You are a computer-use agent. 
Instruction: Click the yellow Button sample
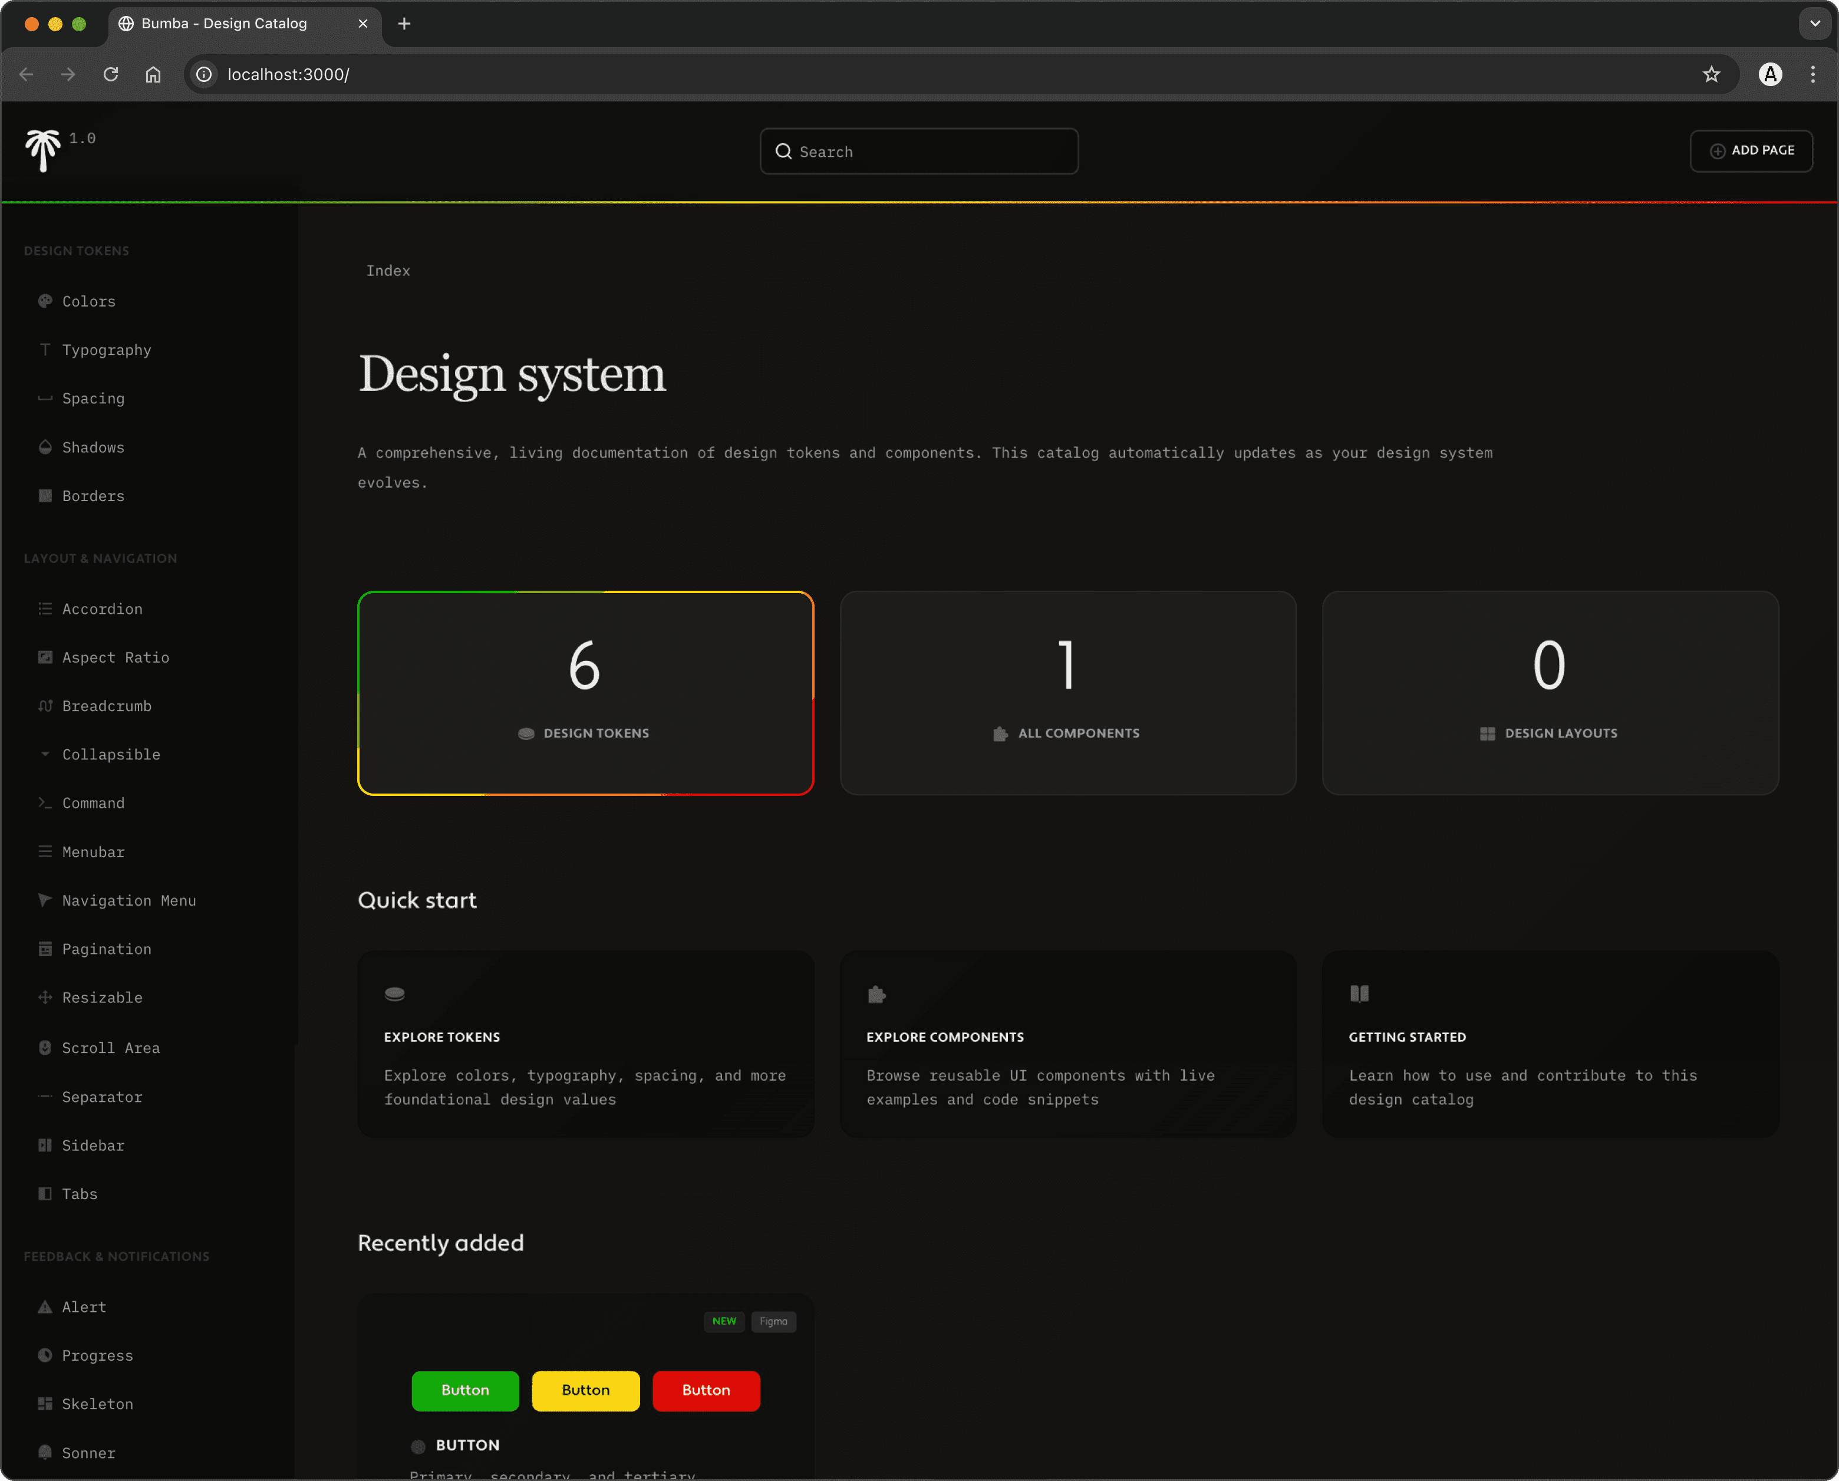point(585,1391)
